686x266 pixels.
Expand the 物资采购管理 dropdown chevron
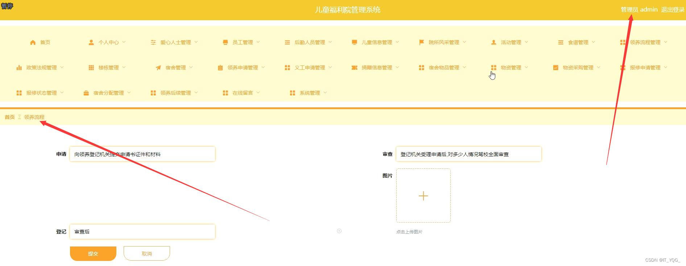coord(599,67)
